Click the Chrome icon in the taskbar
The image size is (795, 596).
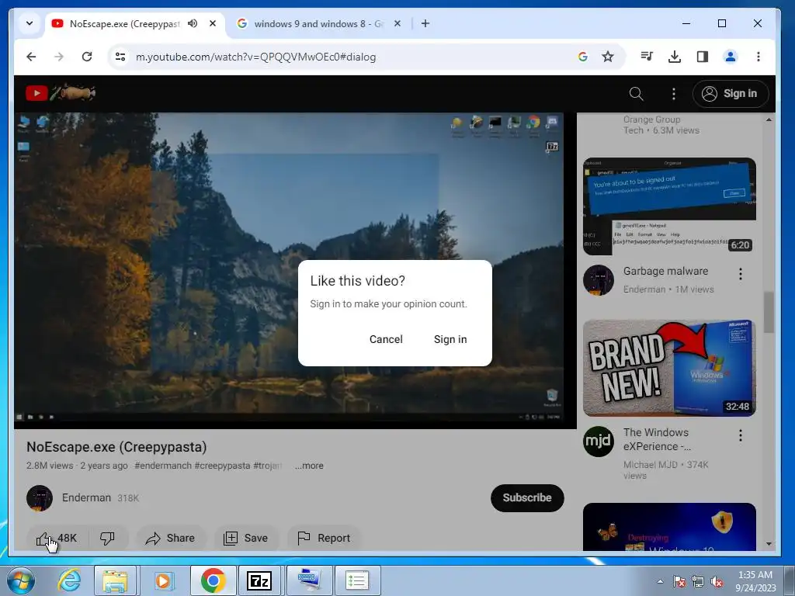click(213, 580)
